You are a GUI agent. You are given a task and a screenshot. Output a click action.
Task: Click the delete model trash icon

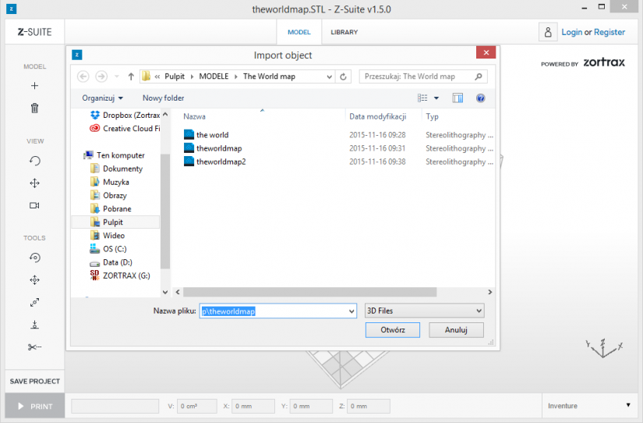[x=35, y=108]
